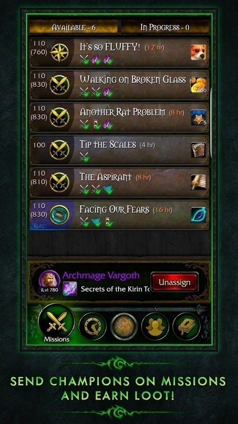Tap the corgi reward icon
The height and width of the screenshot is (424, 238).
pos(198,52)
